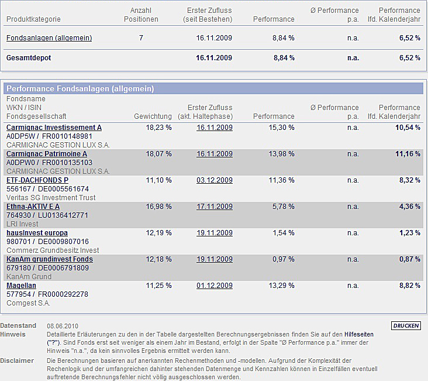This screenshot has width=428, height=381.
Task: Click the 01.12.2009 Magellan inflow date
Action: click(x=214, y=286)
